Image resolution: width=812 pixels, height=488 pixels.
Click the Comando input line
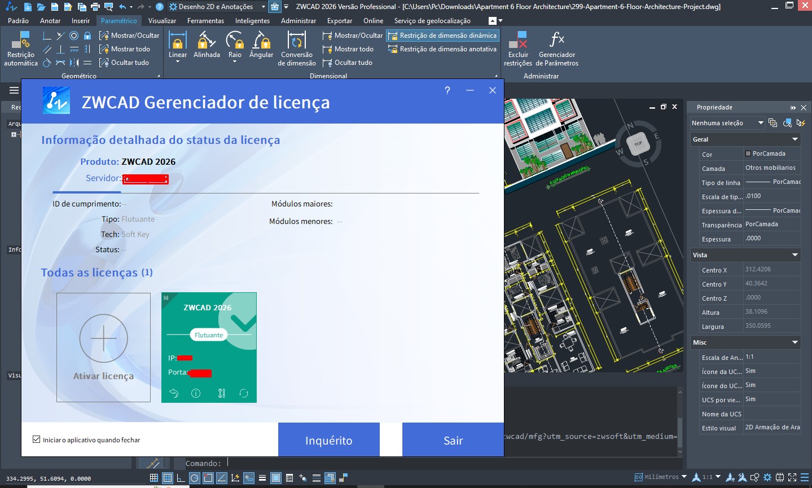click(x=432, y=463)
